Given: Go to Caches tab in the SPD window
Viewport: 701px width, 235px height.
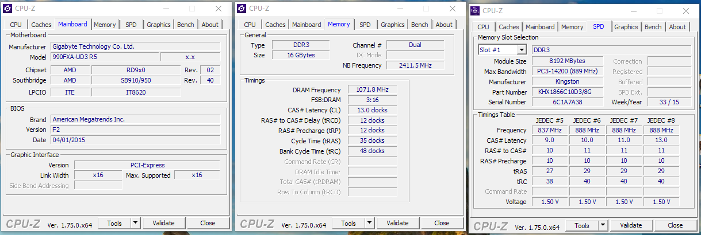Looking at the screenshot, I should coord(509,27).
